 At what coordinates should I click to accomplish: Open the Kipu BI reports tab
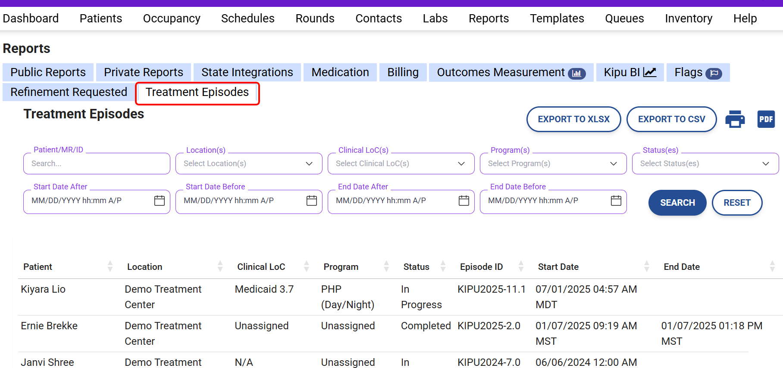coord(630,72)
